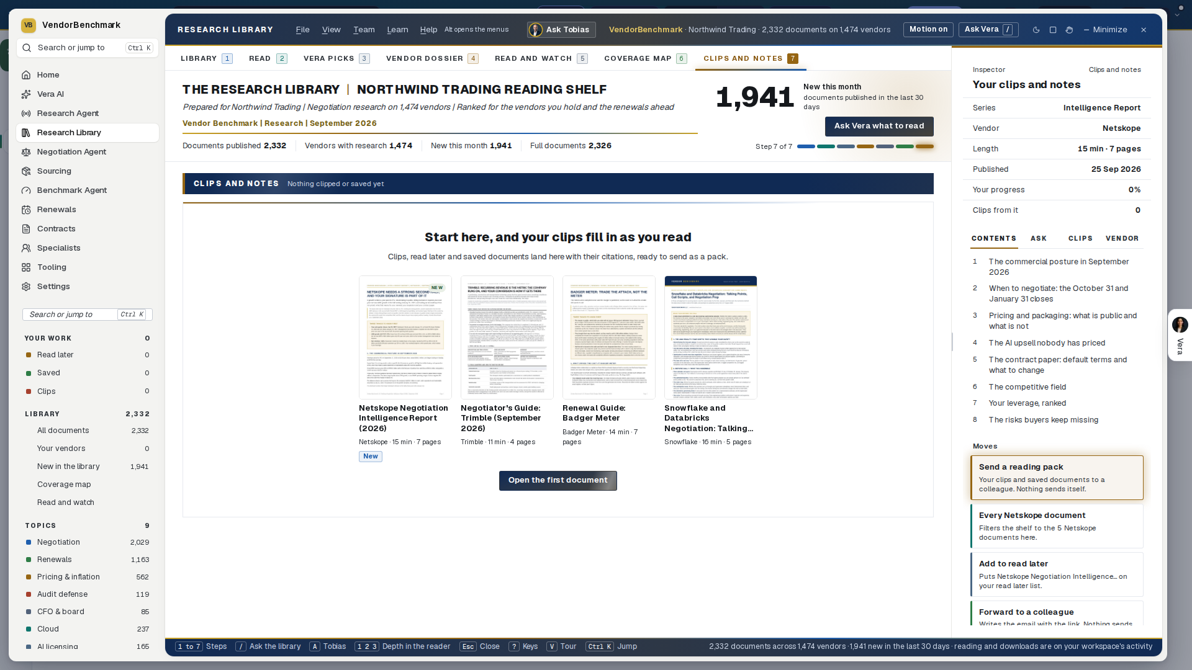Open the CLIPS tab in the inspector
The width and height of the screenshot is (1192, 670).
click(1080, 238)
